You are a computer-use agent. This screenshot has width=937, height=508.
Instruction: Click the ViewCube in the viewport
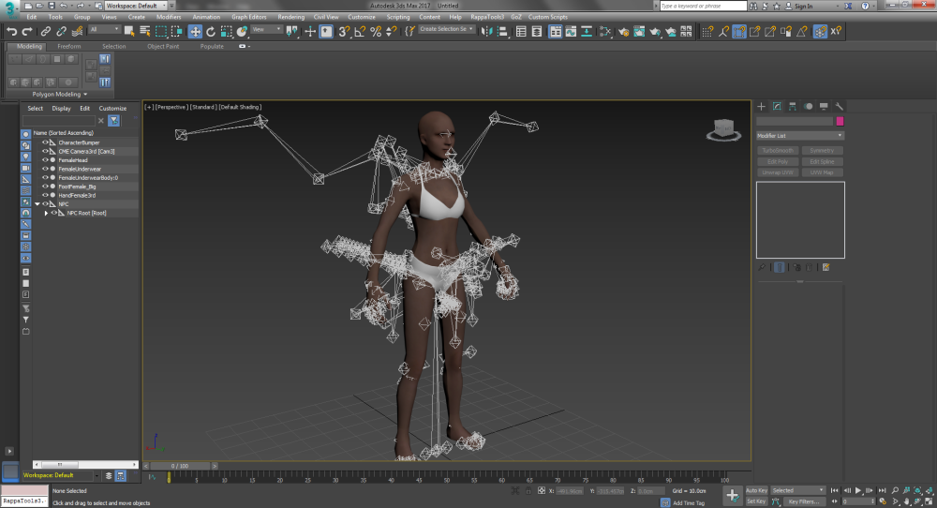click(723, 129)
